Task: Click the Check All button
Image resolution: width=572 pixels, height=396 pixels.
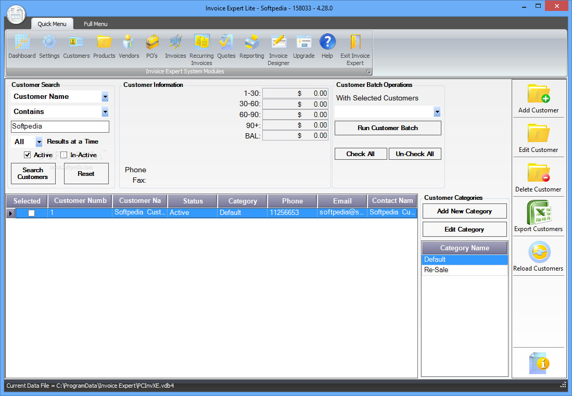Action: (360, 154)
